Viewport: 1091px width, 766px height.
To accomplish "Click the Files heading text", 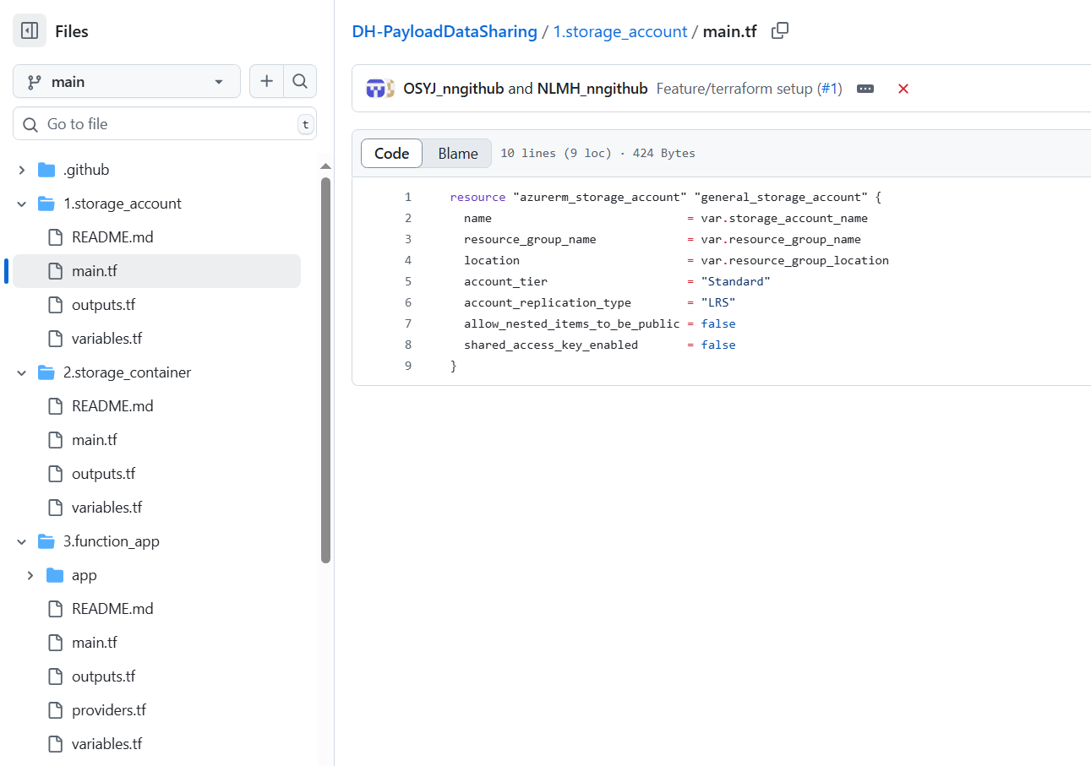I will point(72,31).
